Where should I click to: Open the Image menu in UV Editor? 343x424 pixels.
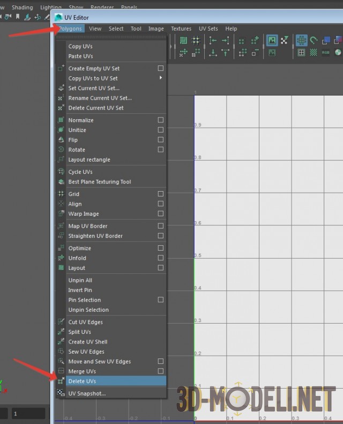tap(156, 28)
